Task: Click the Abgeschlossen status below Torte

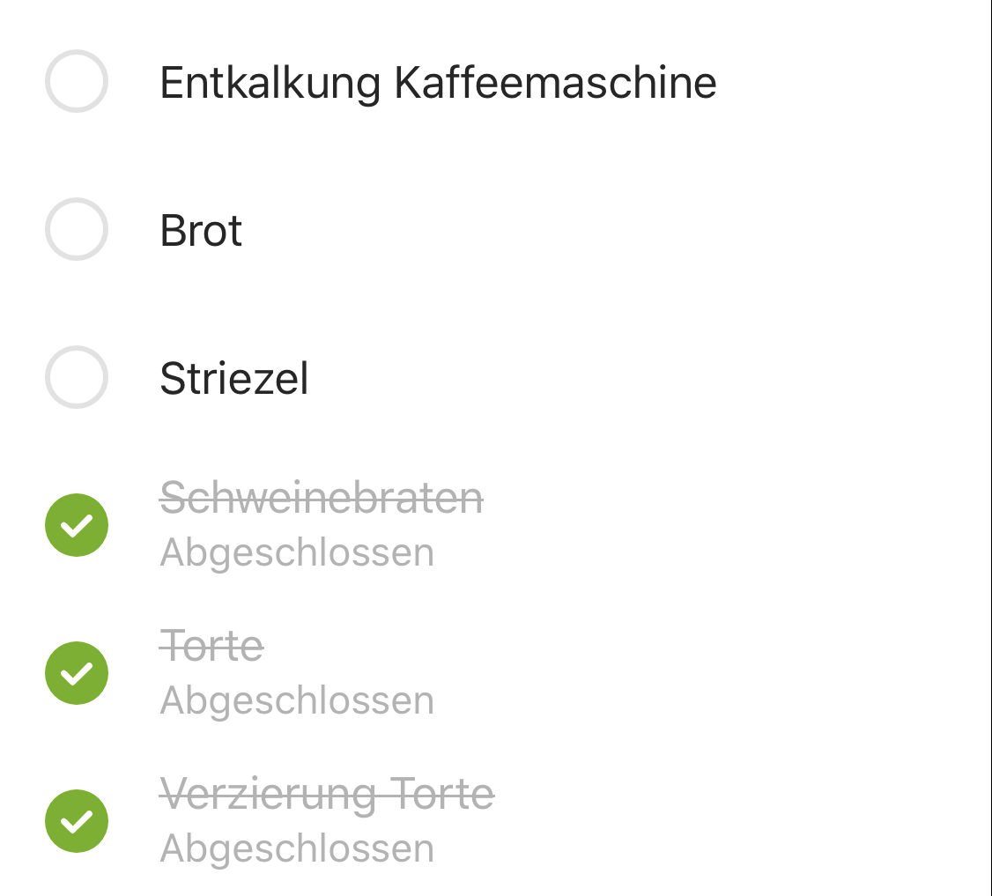Action: point(297,701)
